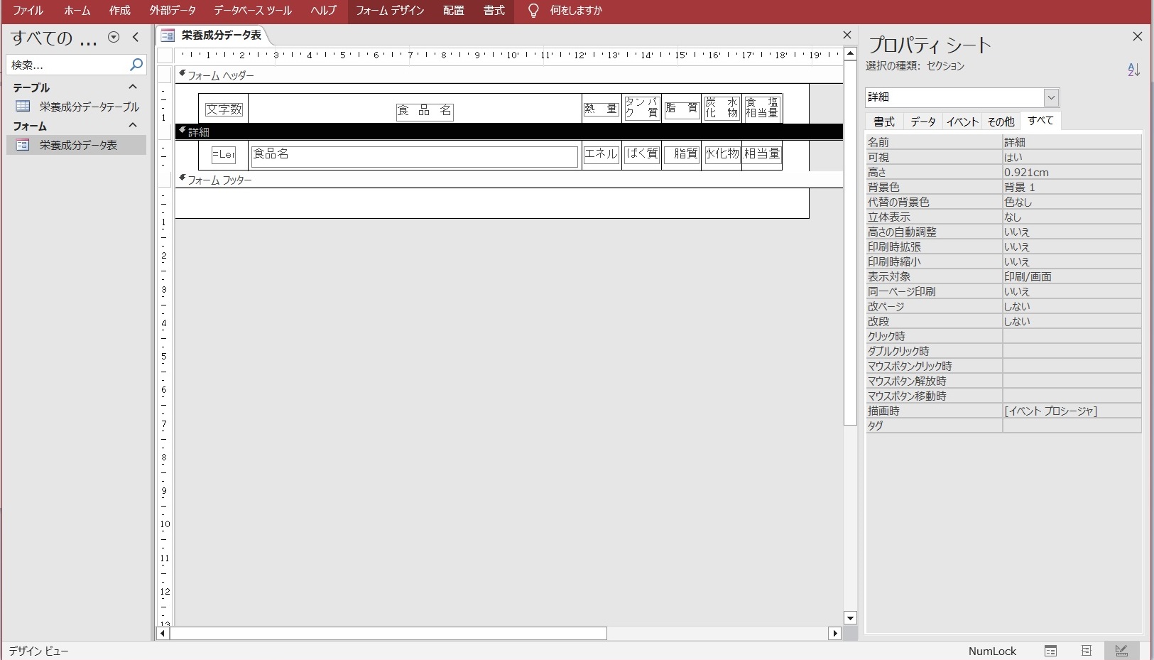Viewport: 1154px width, 660px height.
Task: Click the vertical scrollbar up arrow
Action: tap(850, 54)
